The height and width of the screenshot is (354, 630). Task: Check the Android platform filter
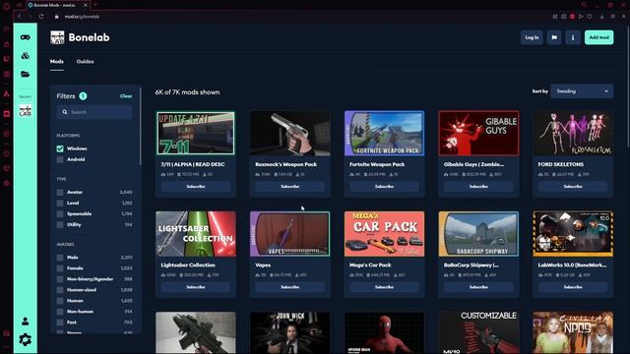60,159
